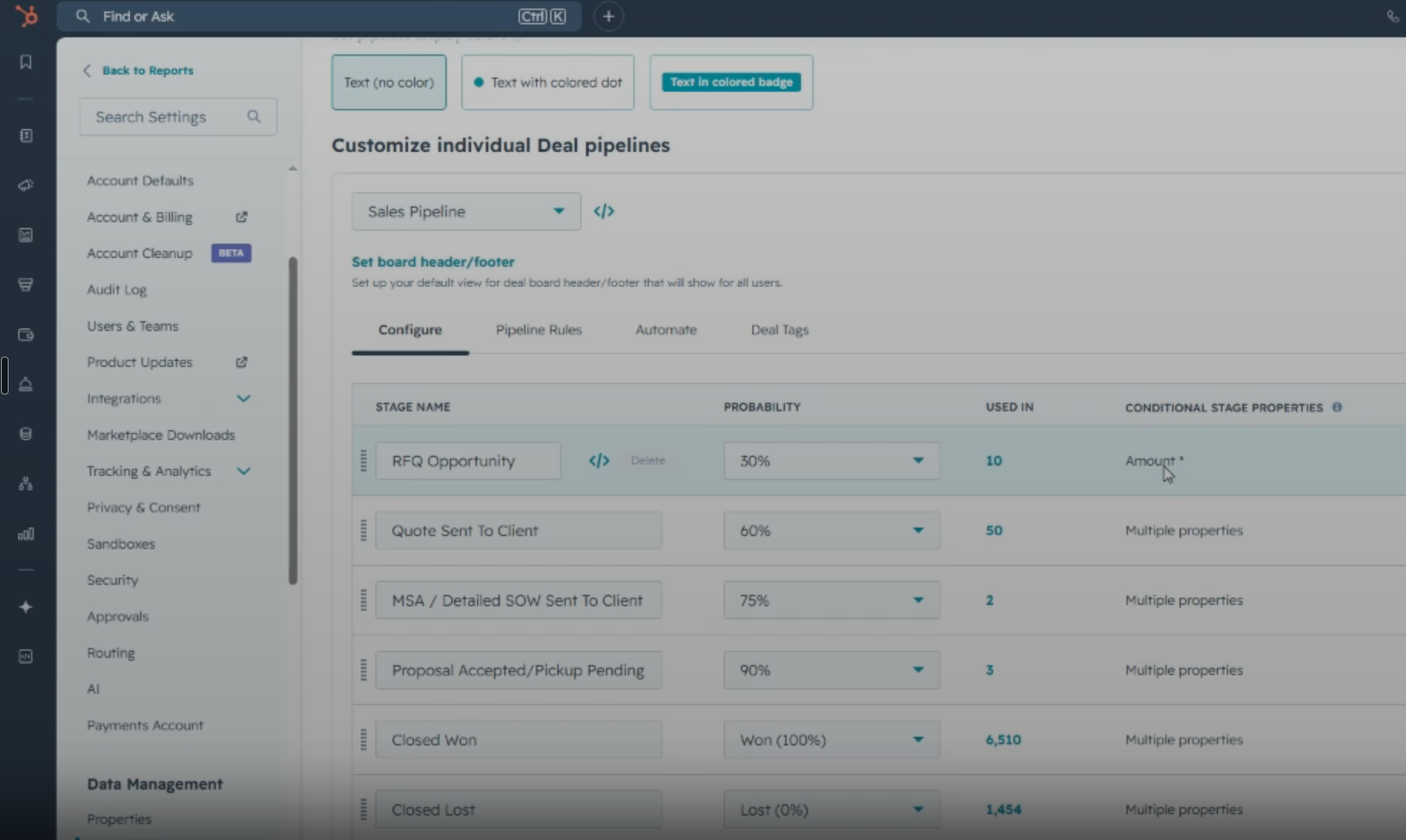Click Set board header/footer link
The image size is (1406, 840).
coord(433,262)
